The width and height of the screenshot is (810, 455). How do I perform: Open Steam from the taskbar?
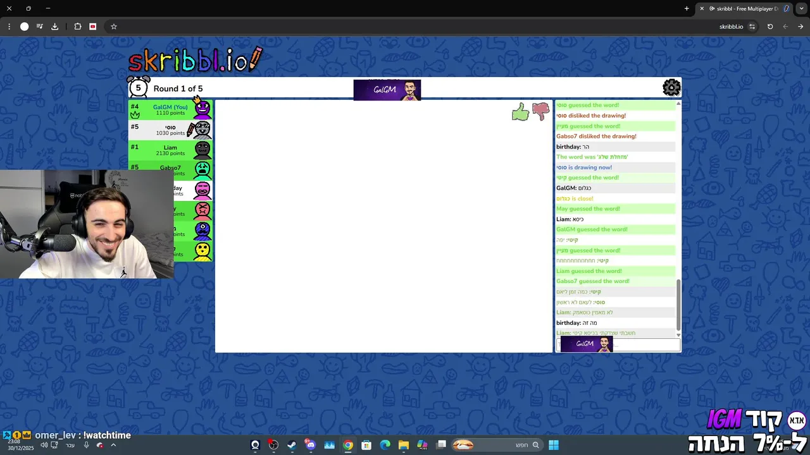click(x=292, y=445)
